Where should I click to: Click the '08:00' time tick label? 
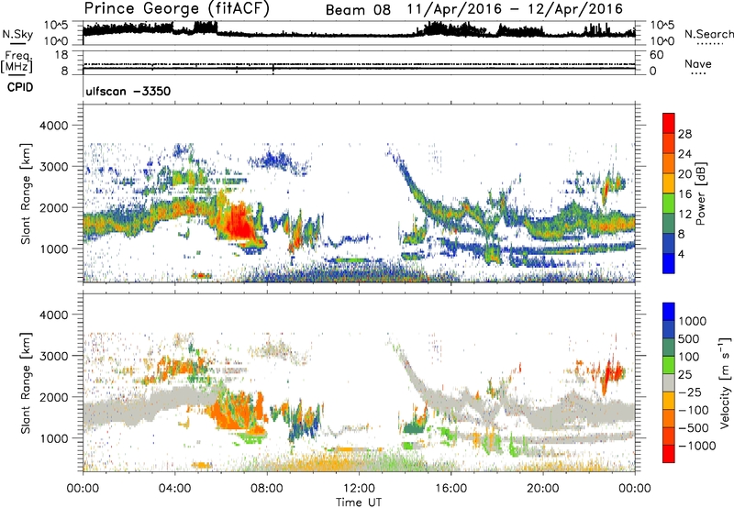click(x=267, y=489)
